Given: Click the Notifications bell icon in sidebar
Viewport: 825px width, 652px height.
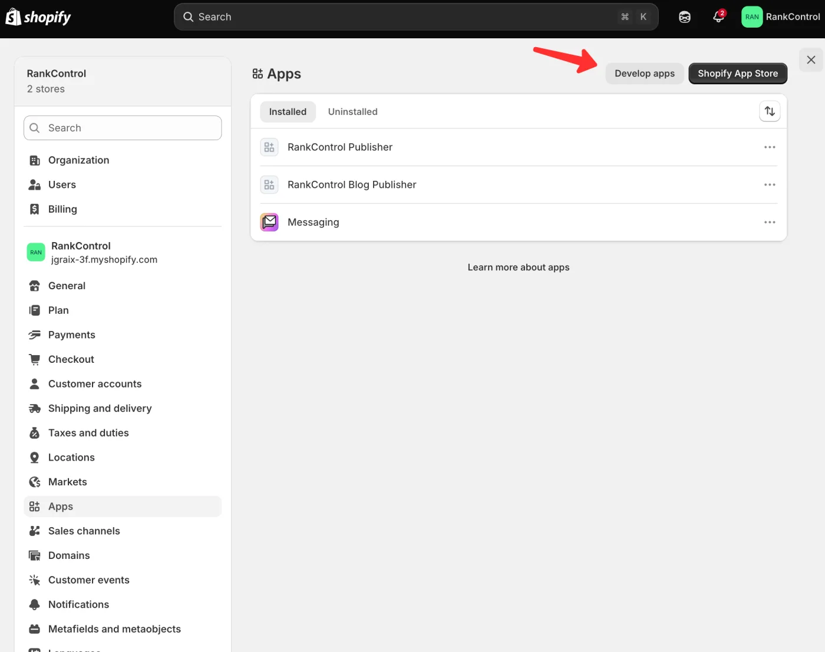Looking at the screenshot, I should [x=35, y=605].
